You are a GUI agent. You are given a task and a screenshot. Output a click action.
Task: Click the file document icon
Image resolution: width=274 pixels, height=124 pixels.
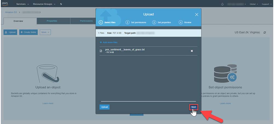tap(101, 51)
